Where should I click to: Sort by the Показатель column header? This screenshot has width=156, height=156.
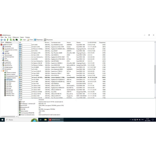pos(102,42)
